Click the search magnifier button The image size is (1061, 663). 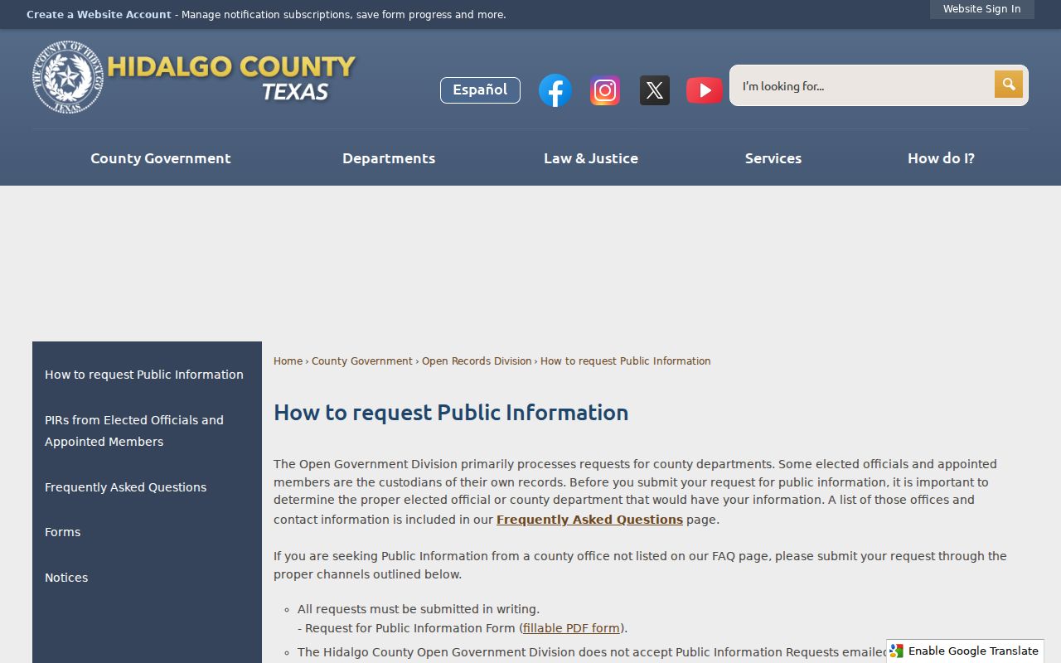(x=1009, y=85)
